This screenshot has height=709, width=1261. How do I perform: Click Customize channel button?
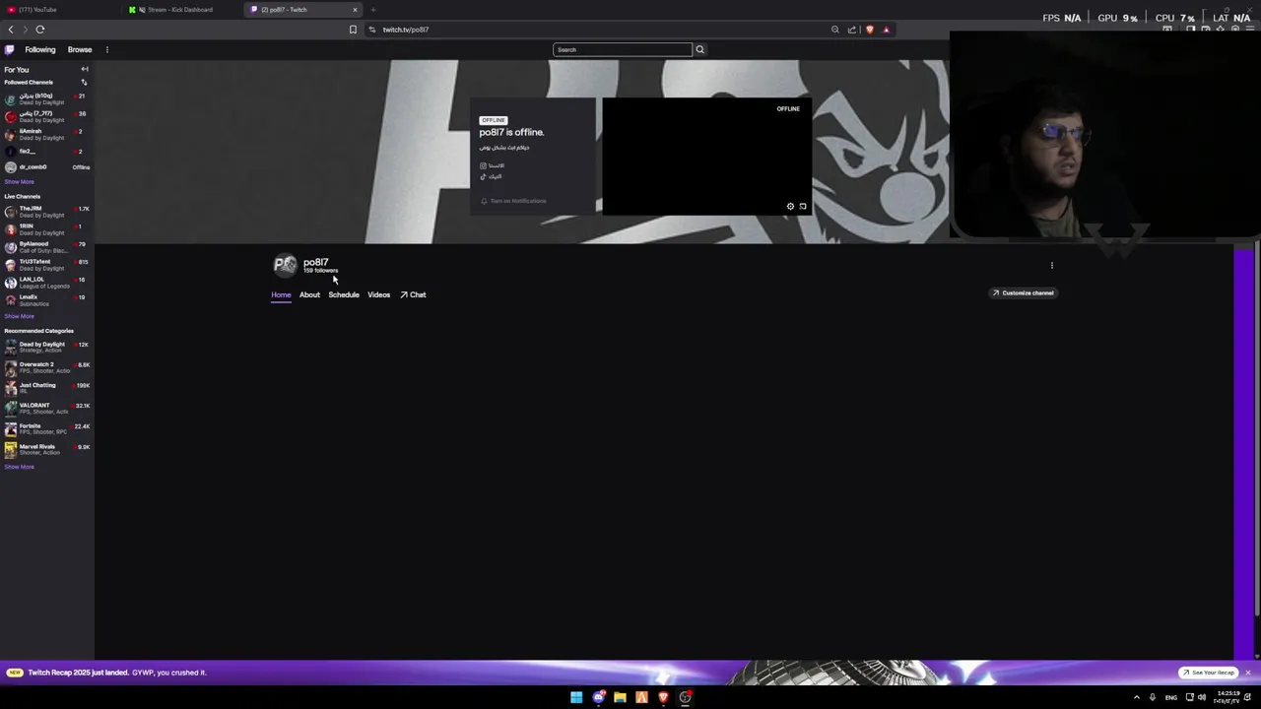[x=1023, y=292]
